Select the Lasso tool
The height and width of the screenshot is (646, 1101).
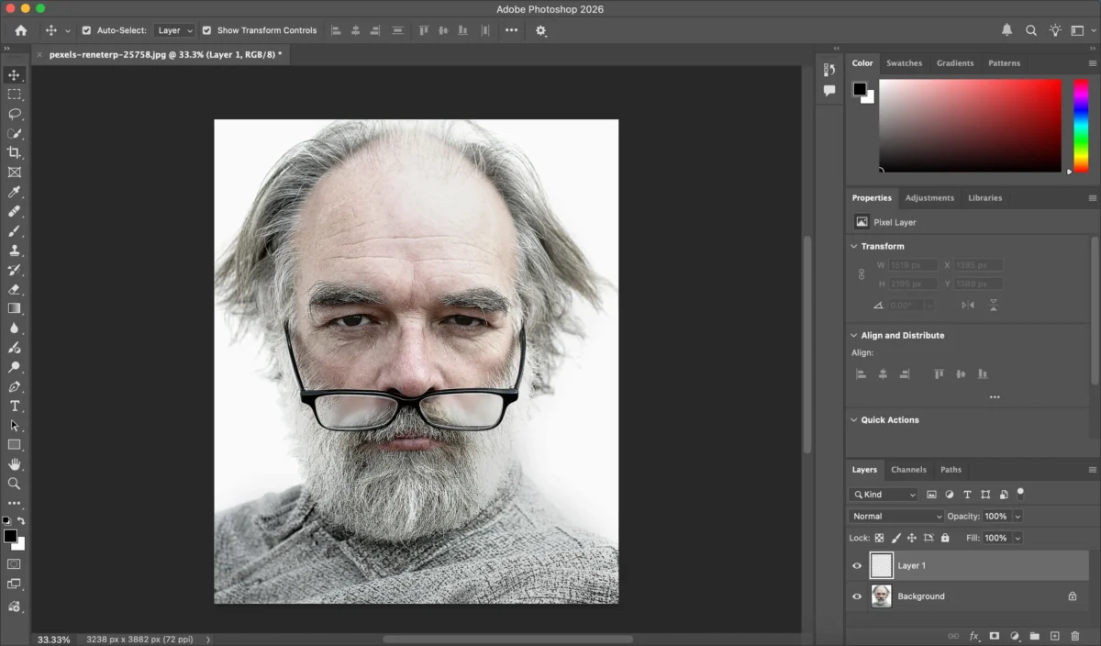[x=14, y=114]
